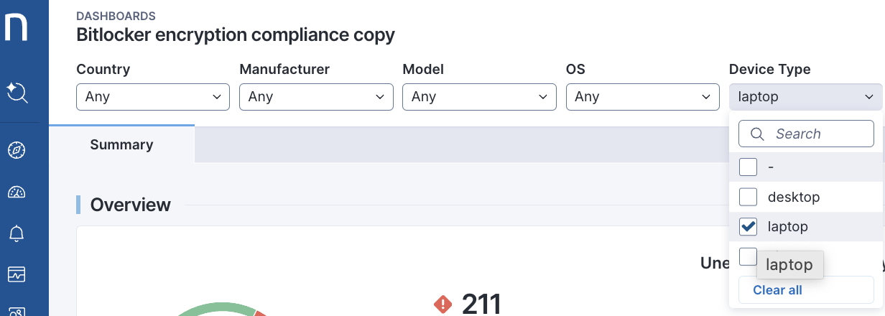Check the desktop checkbox

click(748, 197)
